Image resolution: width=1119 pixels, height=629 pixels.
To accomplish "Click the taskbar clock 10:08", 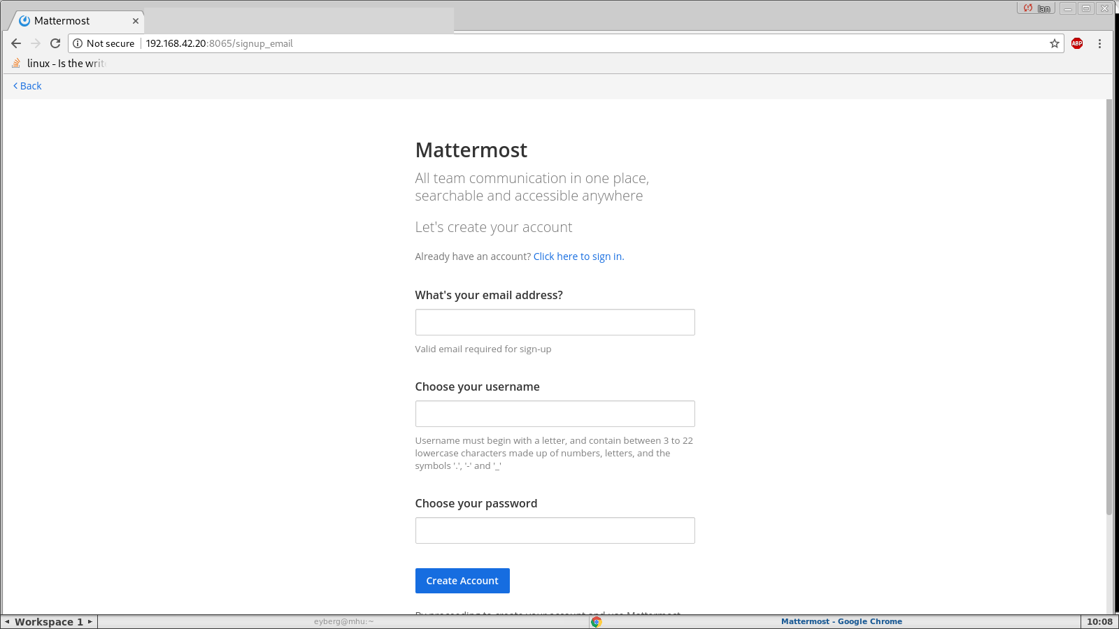I will click(1099, 621).
